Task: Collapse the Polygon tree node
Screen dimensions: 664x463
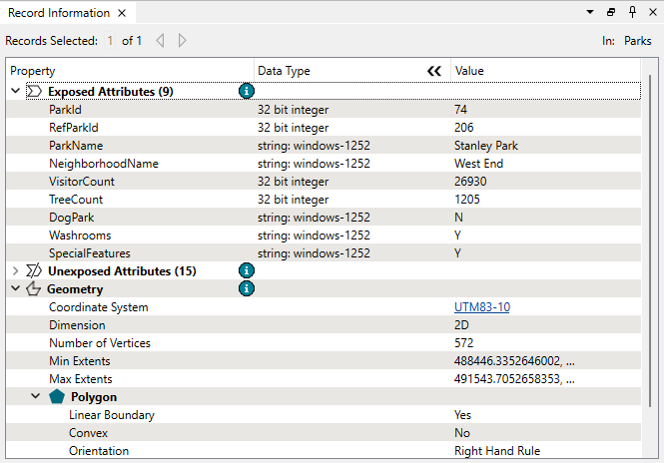Action: tap(36, 396)
